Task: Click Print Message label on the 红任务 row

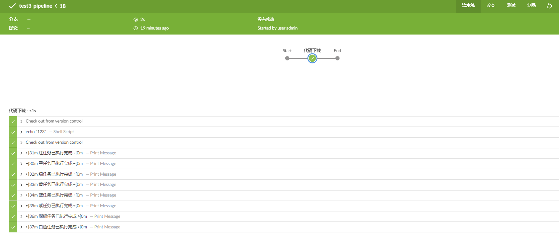Action: tap(103, 153)
